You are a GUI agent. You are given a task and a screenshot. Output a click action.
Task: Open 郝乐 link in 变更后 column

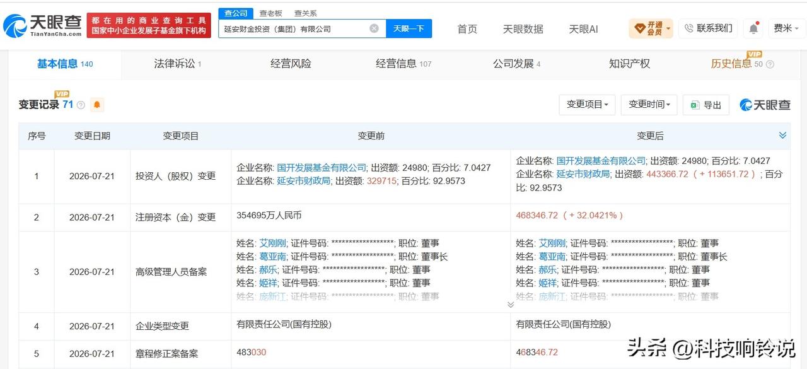click(x=549, y=269)
